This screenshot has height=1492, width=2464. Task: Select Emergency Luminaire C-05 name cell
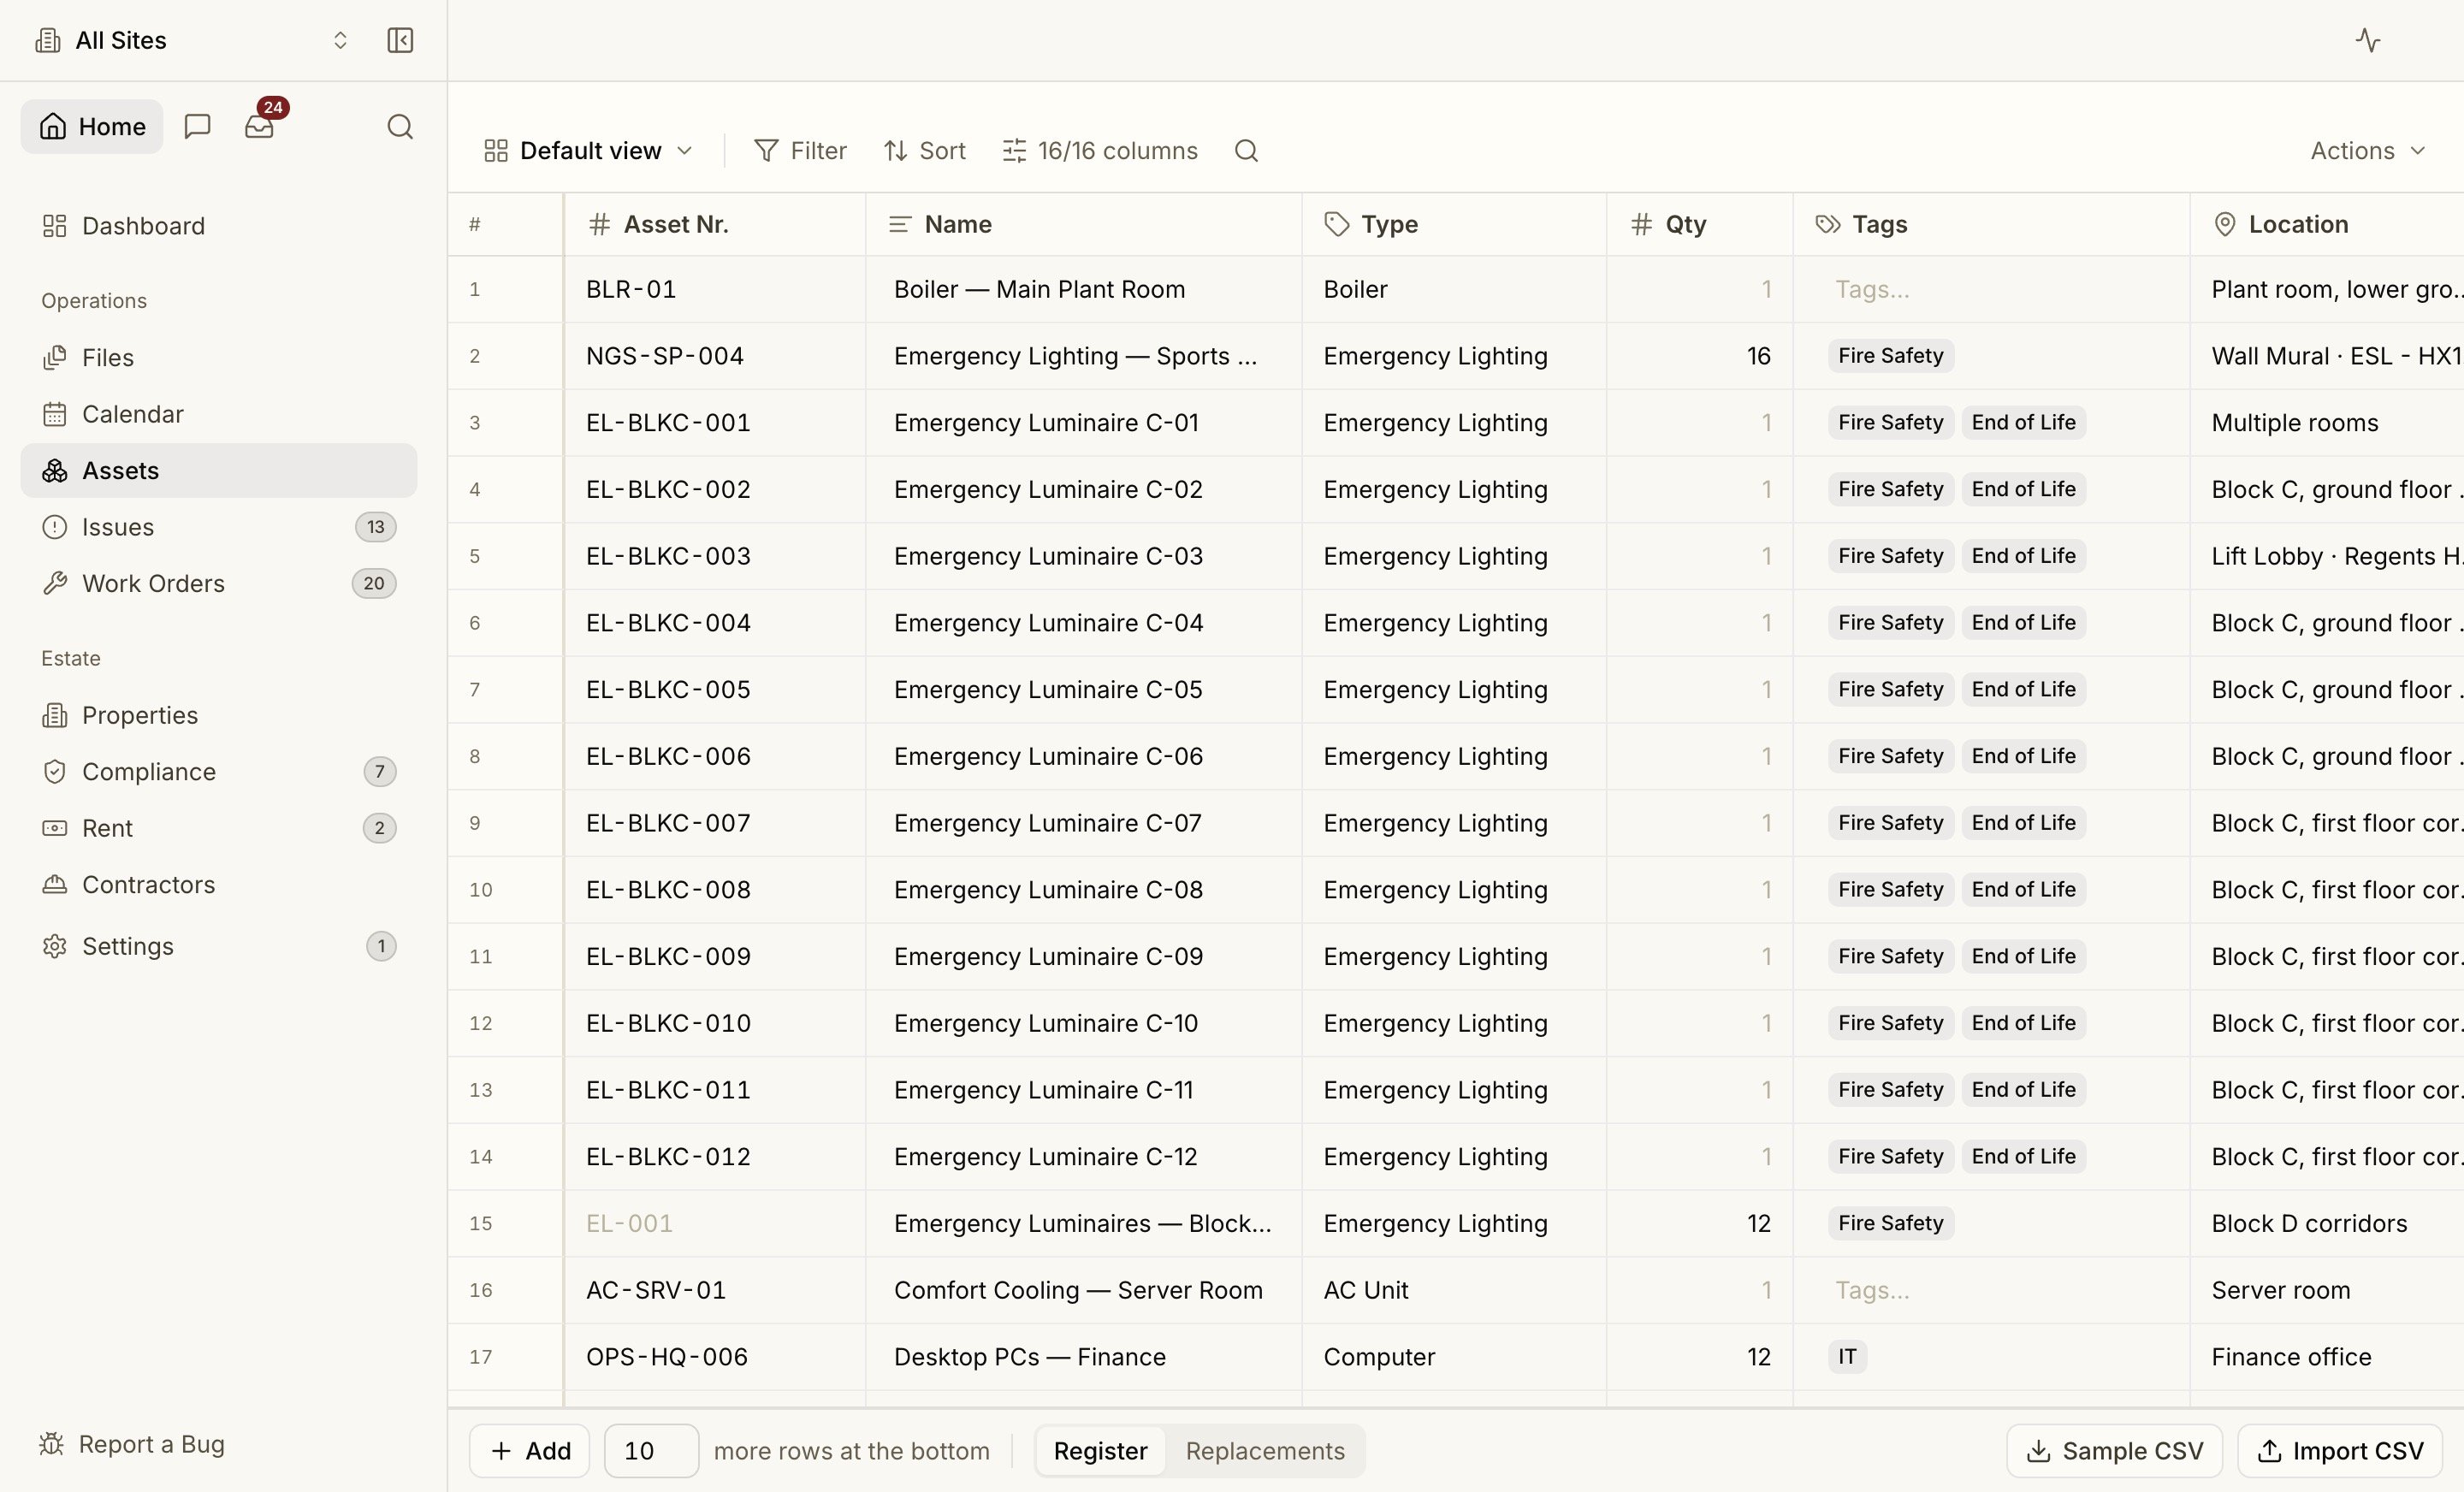click(1084, 690)
